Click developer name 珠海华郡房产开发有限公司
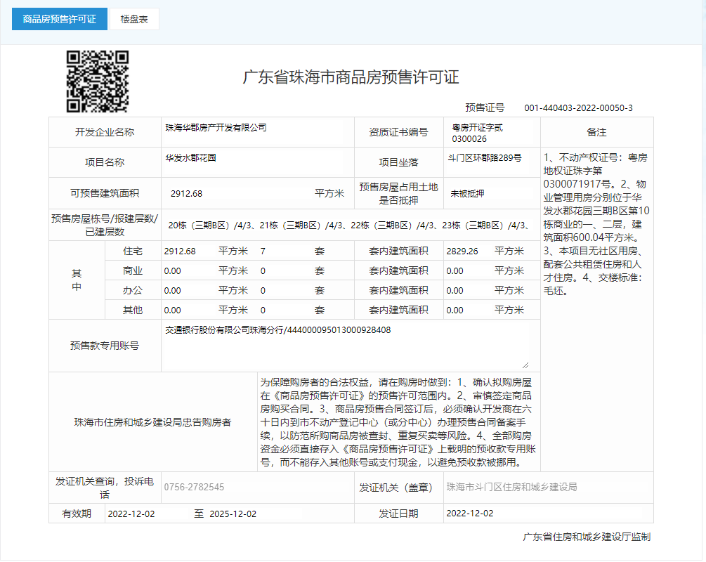The height and width of the screenshot is (562, 706). 216,128
